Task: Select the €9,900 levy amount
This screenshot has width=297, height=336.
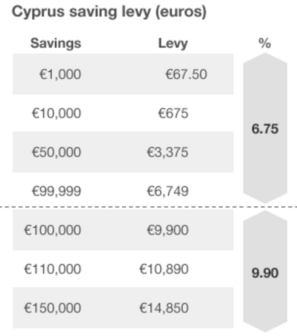Action: tap(167, 230)
